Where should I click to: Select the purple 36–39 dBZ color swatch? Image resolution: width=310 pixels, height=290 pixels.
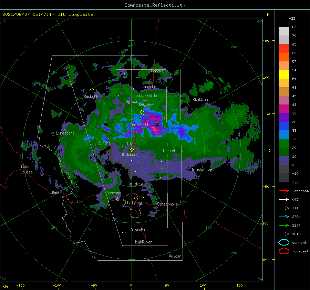(x=284, y=118)
